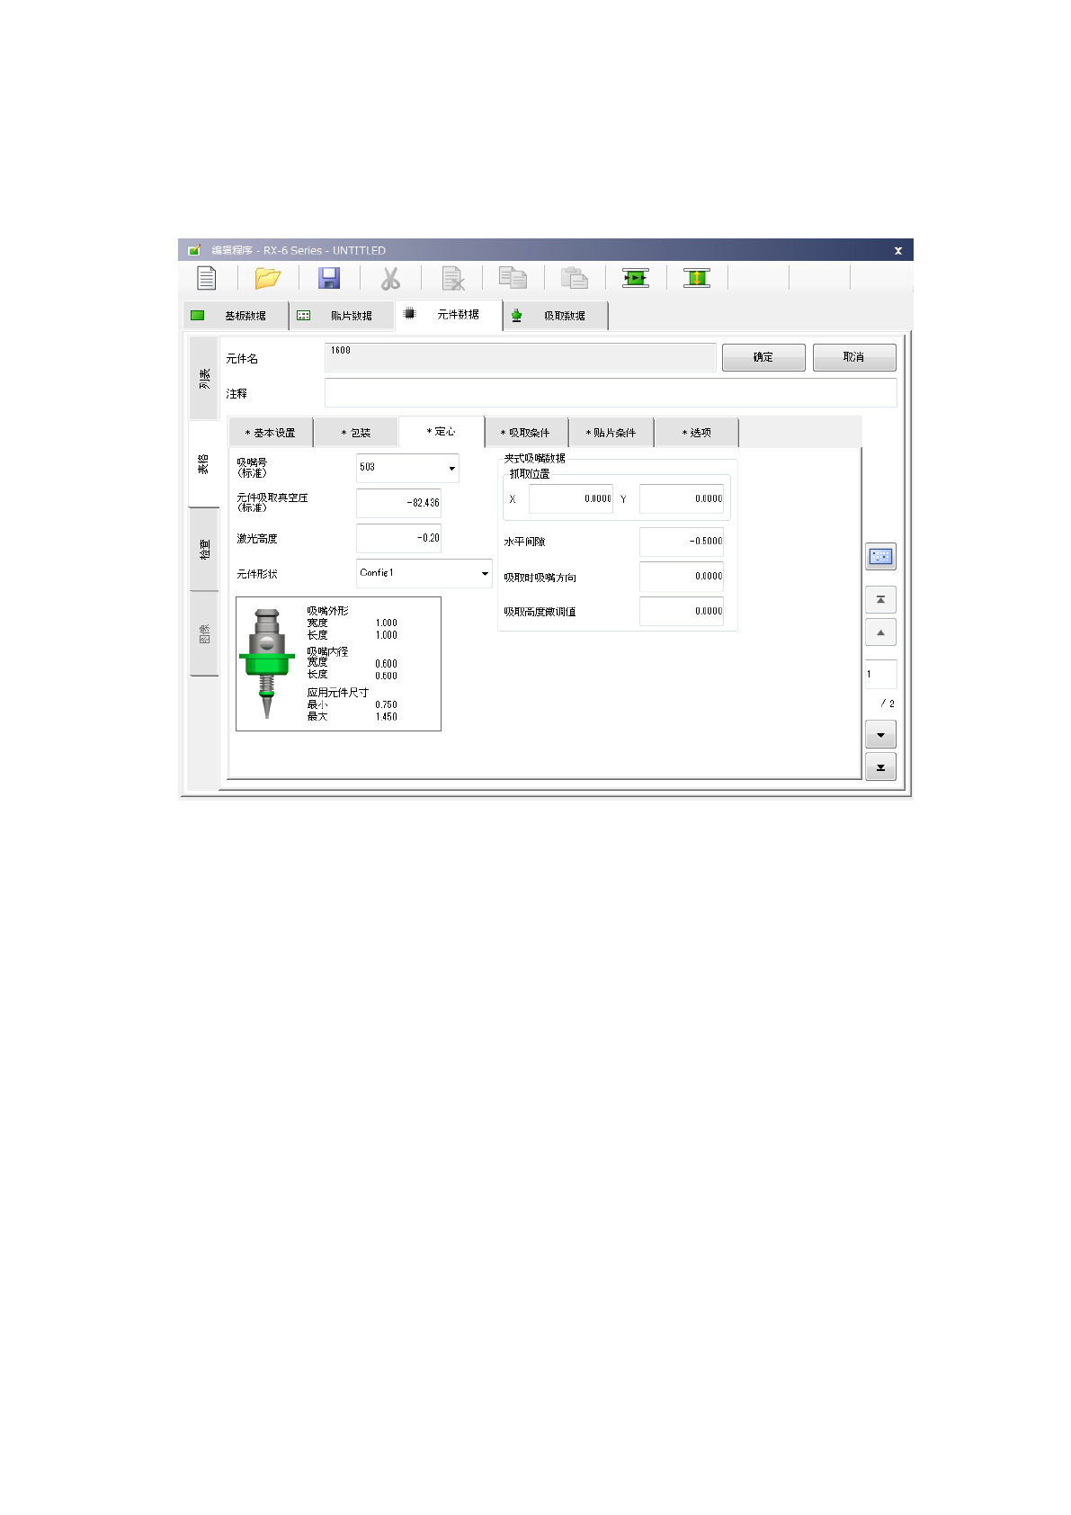Click the green conveyor horizontal arrow icon
Viewport: 1071px width, 1515px height.
coord(636,278)
